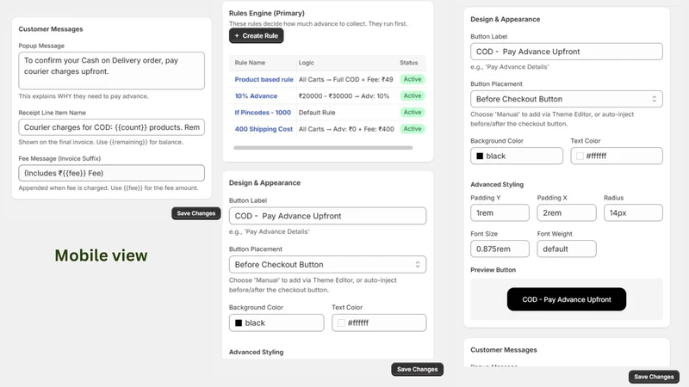689x387 pixels.
Task: Click 'All Carts → Adv: ₹0 + Fee: ₹400' cell
Action: 346,129
